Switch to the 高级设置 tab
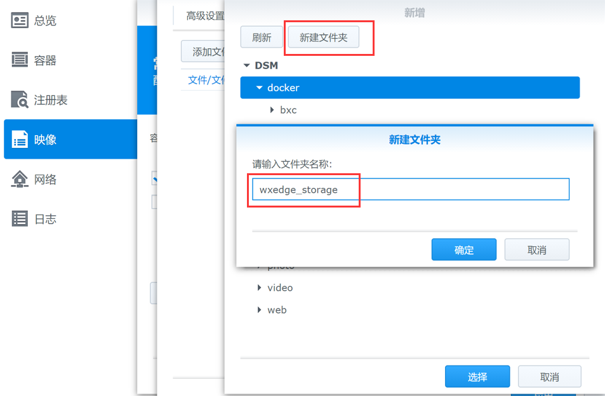This screenshot has height=396, width=605. pos(204,16)
